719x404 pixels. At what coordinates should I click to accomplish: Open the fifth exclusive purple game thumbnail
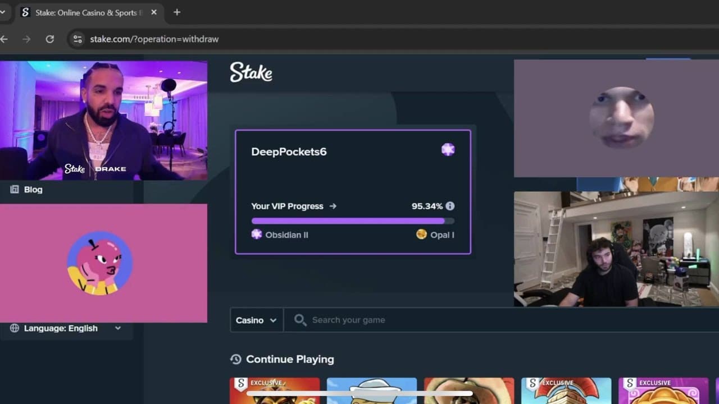[x=663, y=391]
